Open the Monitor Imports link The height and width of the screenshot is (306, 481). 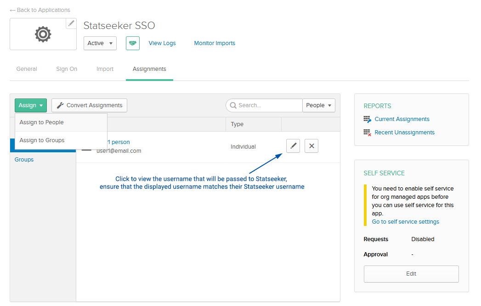[215, 43]
